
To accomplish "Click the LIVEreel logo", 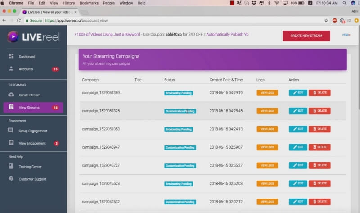I will click(x=33, y=37).
